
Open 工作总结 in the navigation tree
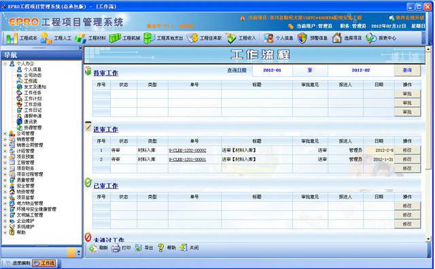tap(33, 104)
